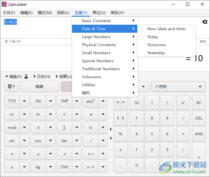Open the 临时 temporary variables submenu

tap(105, 93)
